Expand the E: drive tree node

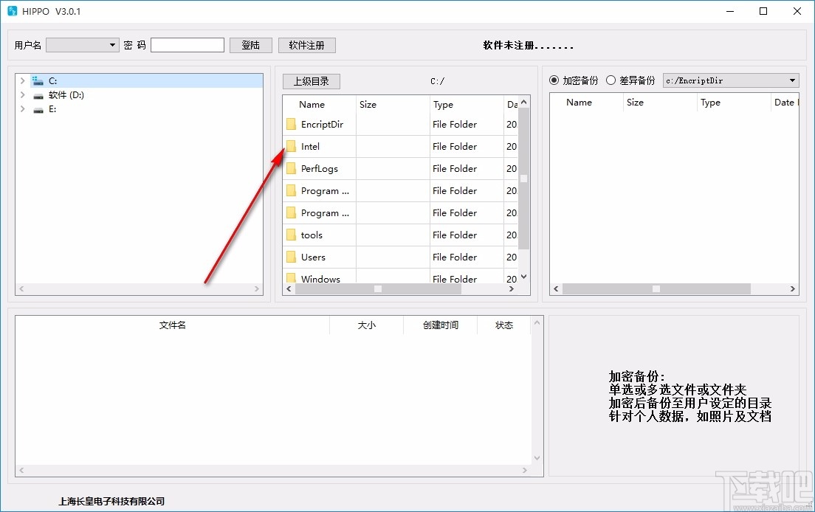(x=22, y=109)
